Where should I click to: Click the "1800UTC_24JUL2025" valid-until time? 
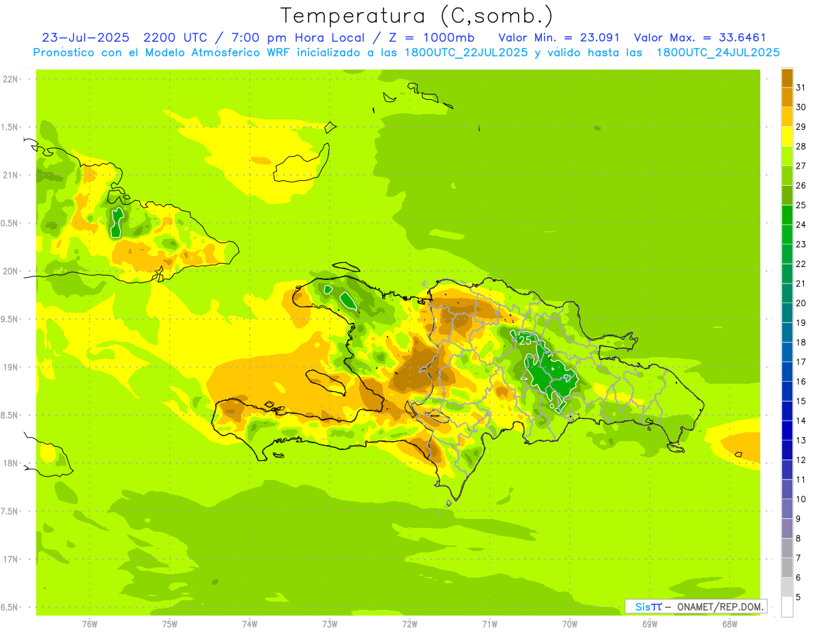[718, 53]
